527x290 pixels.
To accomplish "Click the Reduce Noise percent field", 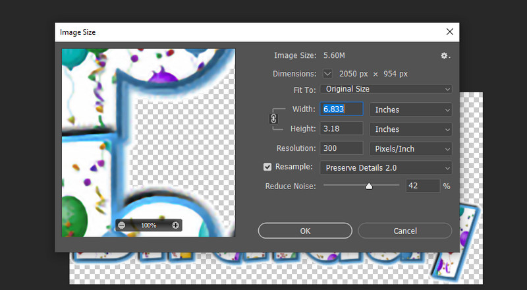I will [422, 187].
